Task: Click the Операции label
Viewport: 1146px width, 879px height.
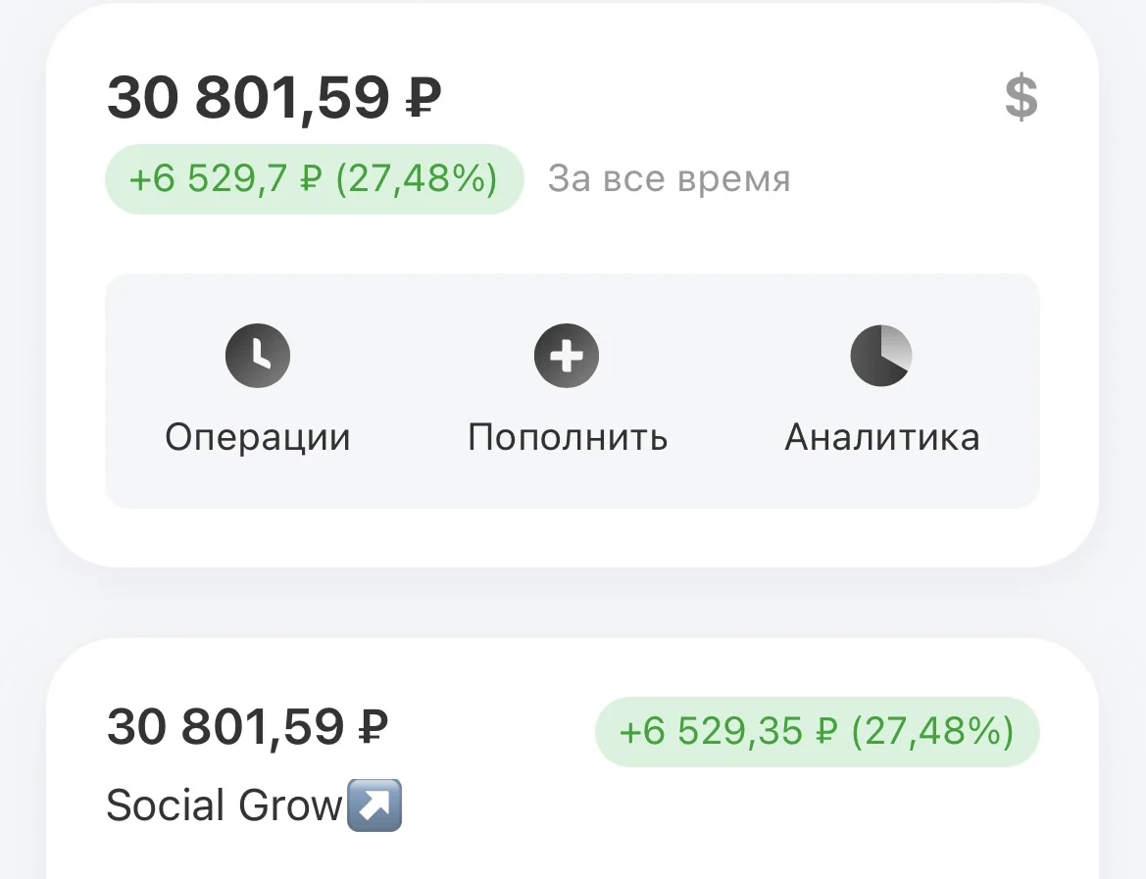Action: click(x=257, y=438)
